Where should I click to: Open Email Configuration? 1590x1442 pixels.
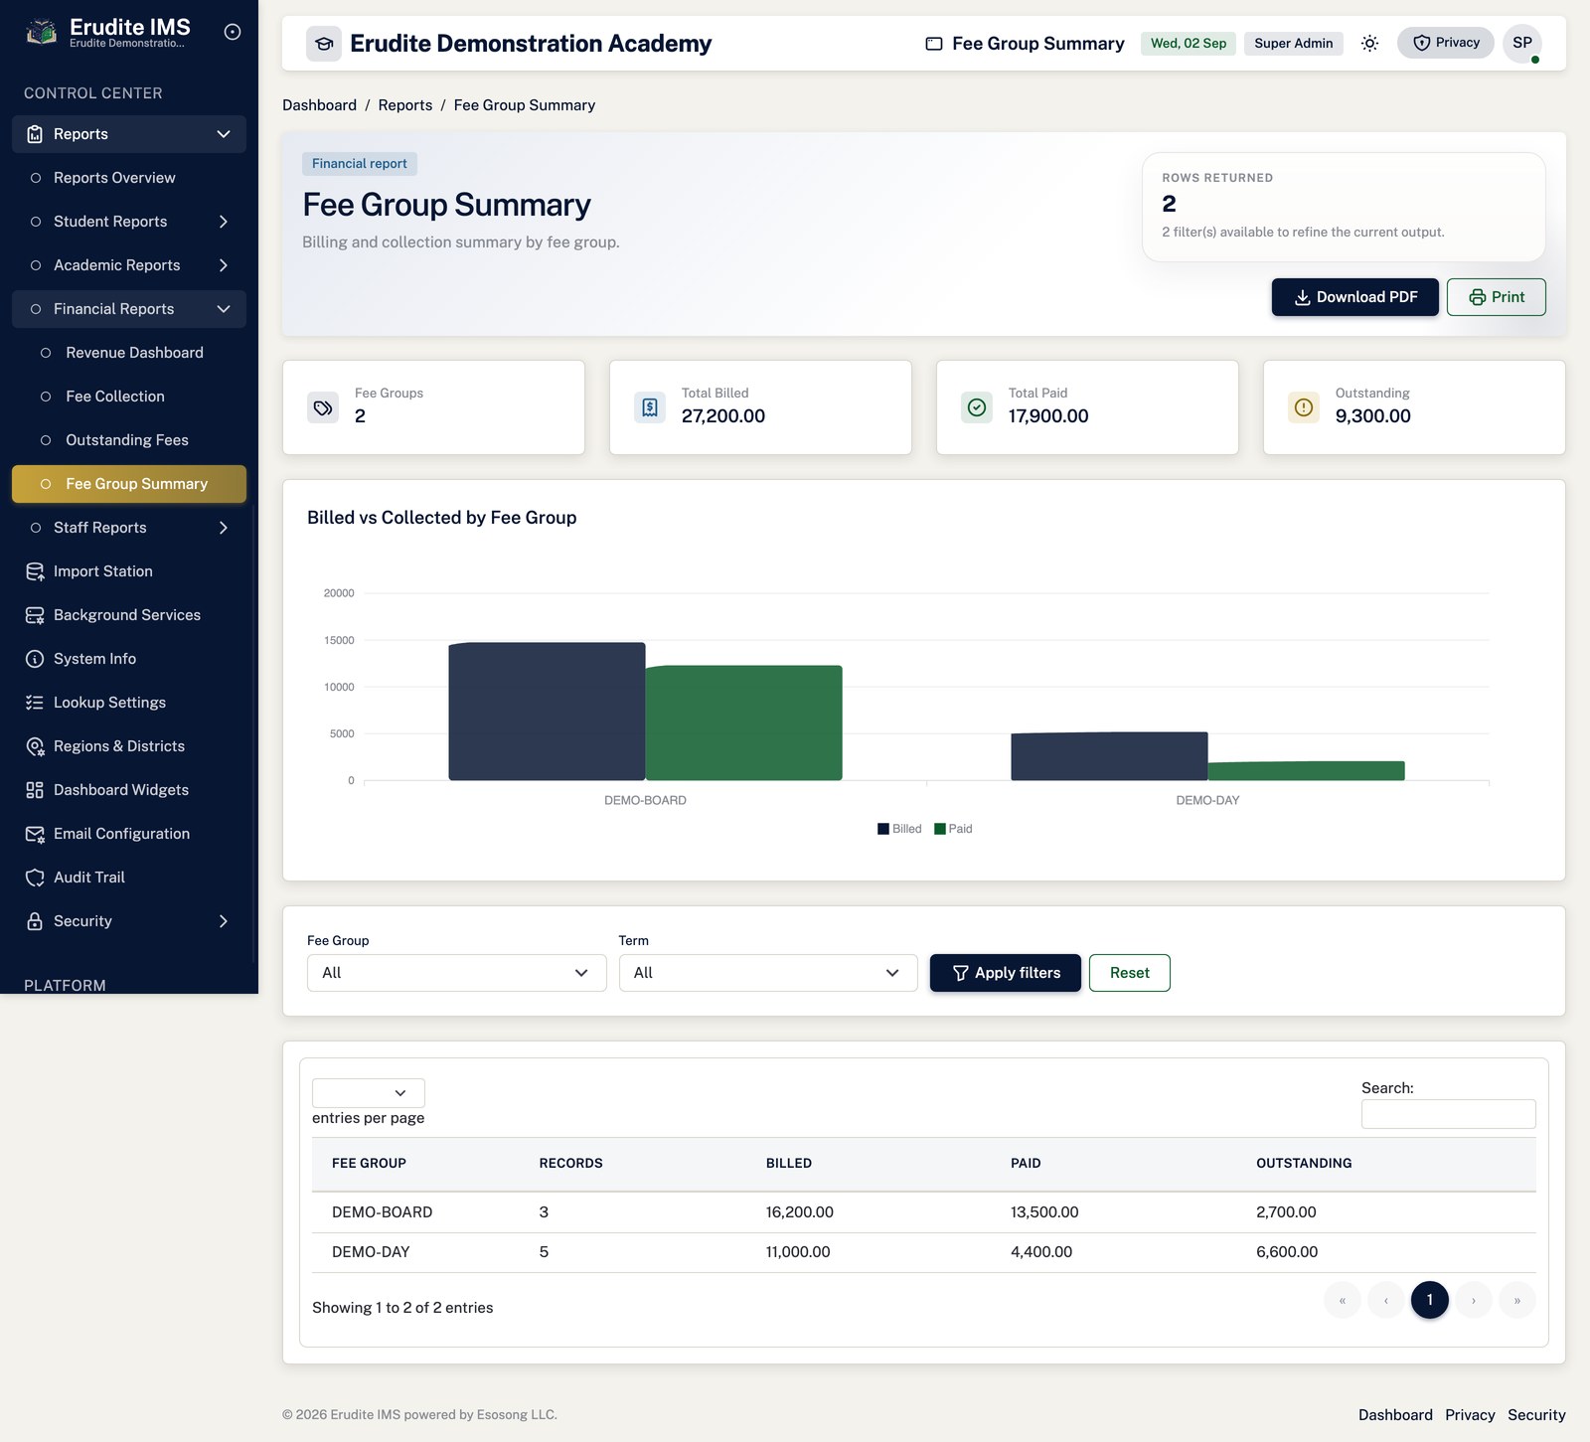[x=129, y=834]
